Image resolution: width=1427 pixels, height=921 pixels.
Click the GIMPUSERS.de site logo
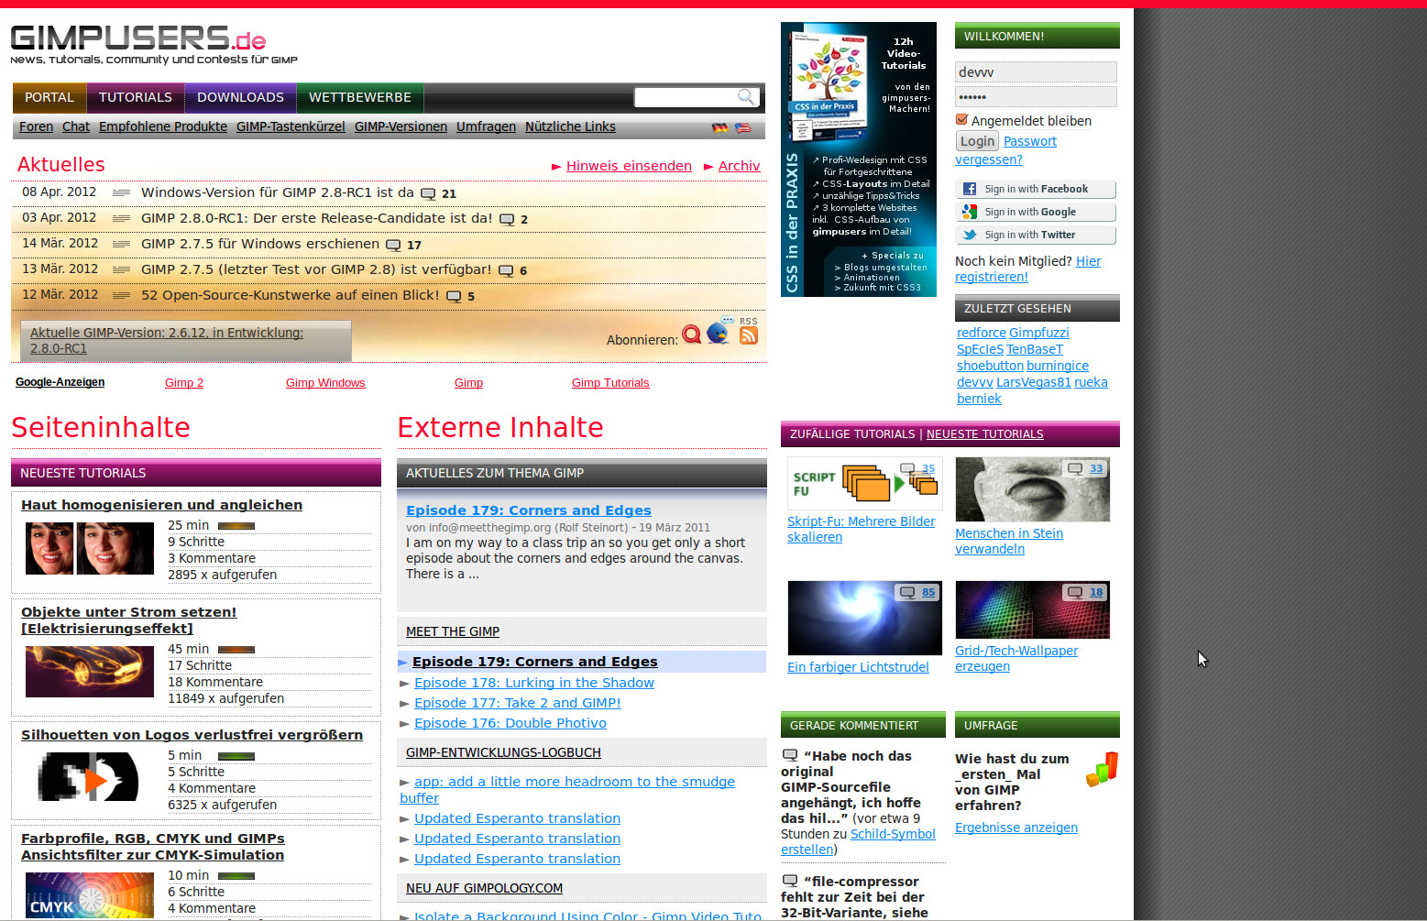point(154,44)
